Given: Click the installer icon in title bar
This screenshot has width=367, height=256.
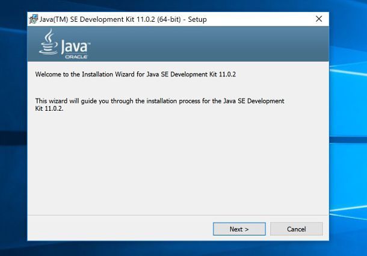Looking at the screenshot, I should [x=34, y=19].
